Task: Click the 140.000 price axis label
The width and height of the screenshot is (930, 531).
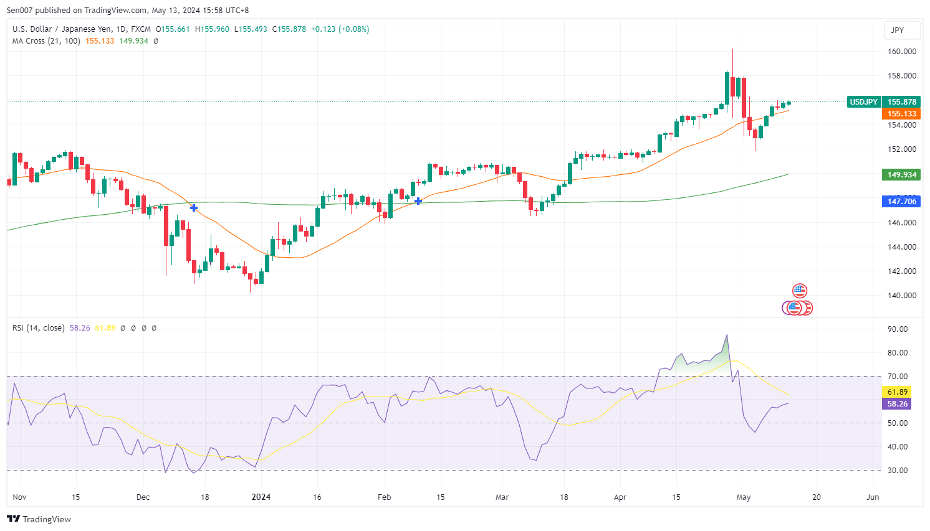Action: [x=902, y=296]
